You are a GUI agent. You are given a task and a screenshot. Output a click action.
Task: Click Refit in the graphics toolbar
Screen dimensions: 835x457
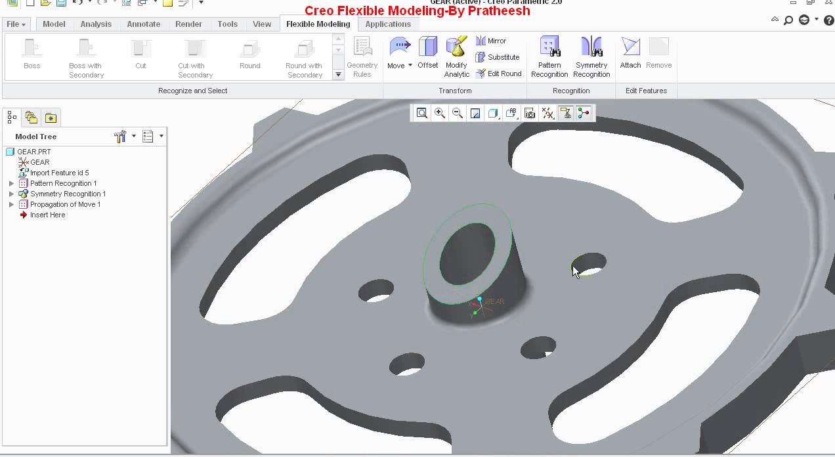422,114
